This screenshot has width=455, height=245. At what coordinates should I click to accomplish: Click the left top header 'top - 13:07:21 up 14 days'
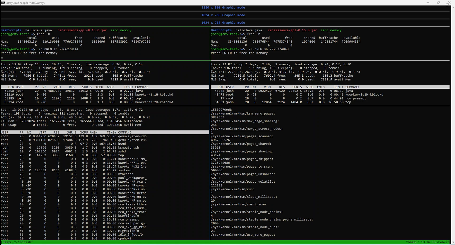coord(72,64)
